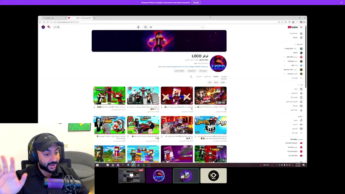Screen dimensions: 345x194
Task: Open the Hammer Crew subscription channel
Action: pos(293,70)
